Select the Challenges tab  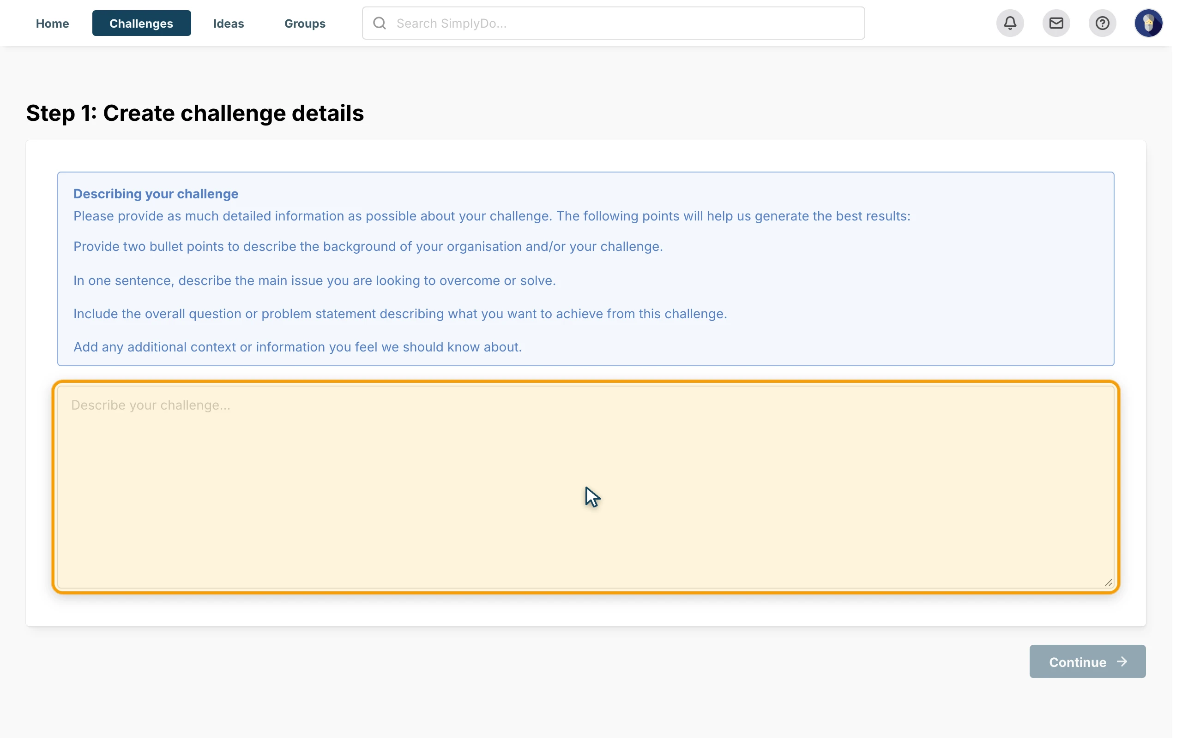pyautogui.click(x=141, y=24)
